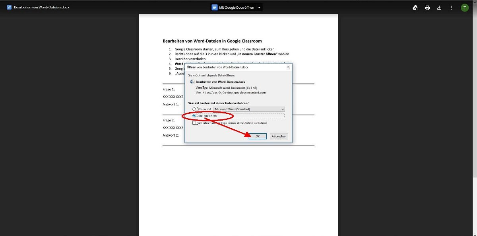Click list item 'Rechts oben auf die 3 Punkte klicken'
This screenshot has width=477, height=236.
pos(232,54)
